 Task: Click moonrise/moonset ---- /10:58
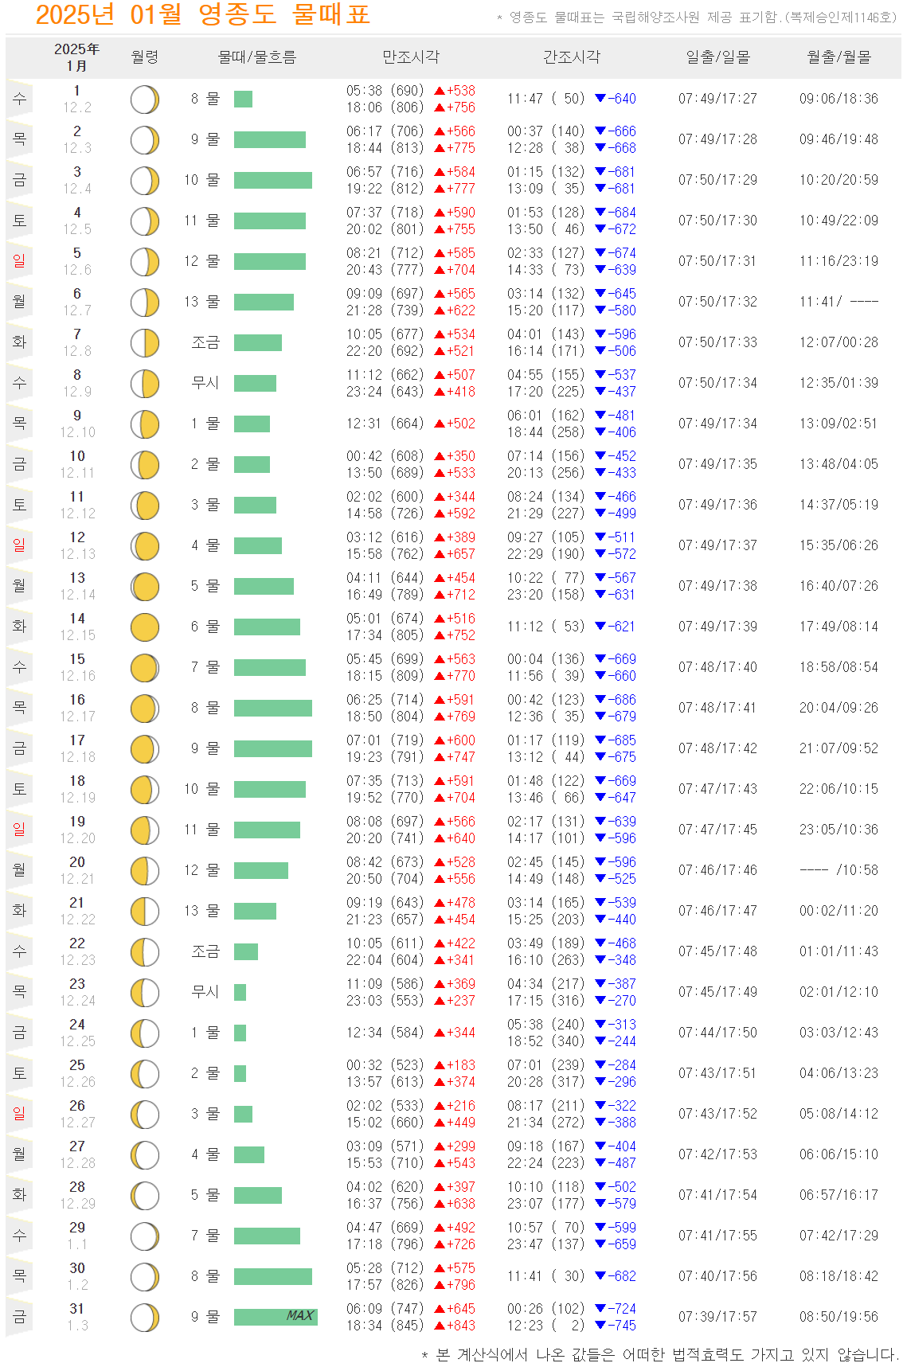839,870
